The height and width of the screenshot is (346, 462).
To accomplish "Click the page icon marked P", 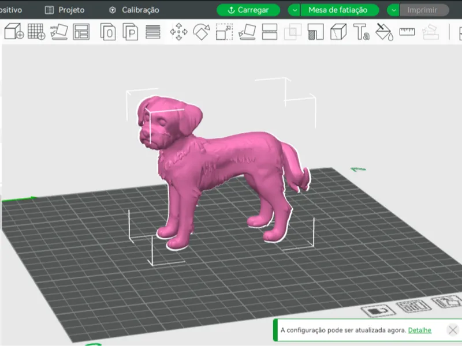I will click(131, 32).
